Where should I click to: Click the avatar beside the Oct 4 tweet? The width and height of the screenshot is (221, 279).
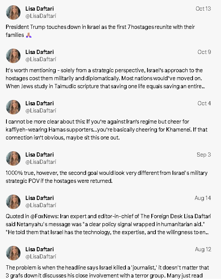coord(13,107)
